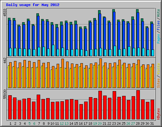Image resolution: width=162 pixels, height=127 pixels.
Task: Select day 18 on the x-axis
Action: coord(90,124)
